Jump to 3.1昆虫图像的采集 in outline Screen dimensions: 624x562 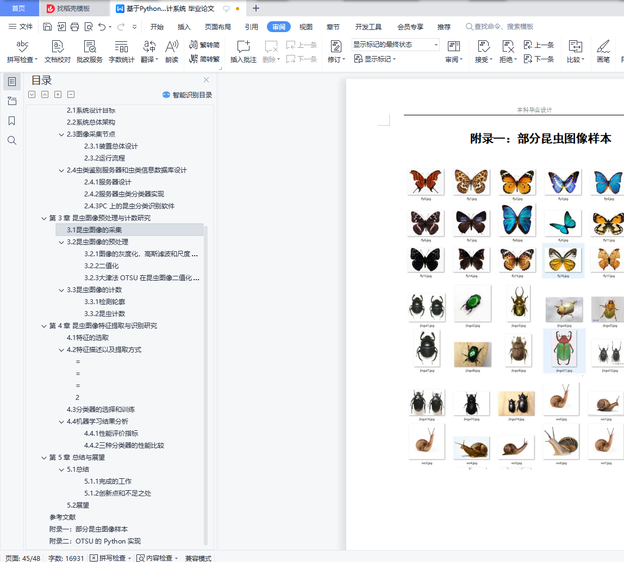pos(129,230)
